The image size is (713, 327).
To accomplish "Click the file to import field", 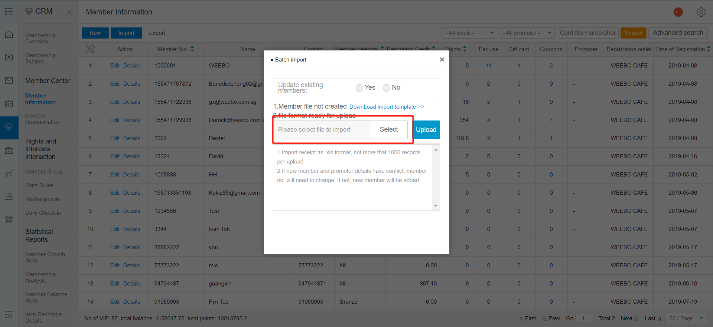I will pyautogui.click(x=322, y=129).
